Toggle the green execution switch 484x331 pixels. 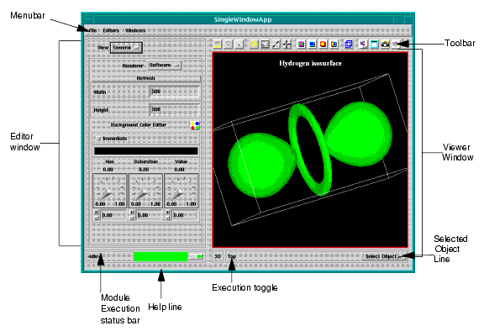pyautogui.click(x=197, y=256)
